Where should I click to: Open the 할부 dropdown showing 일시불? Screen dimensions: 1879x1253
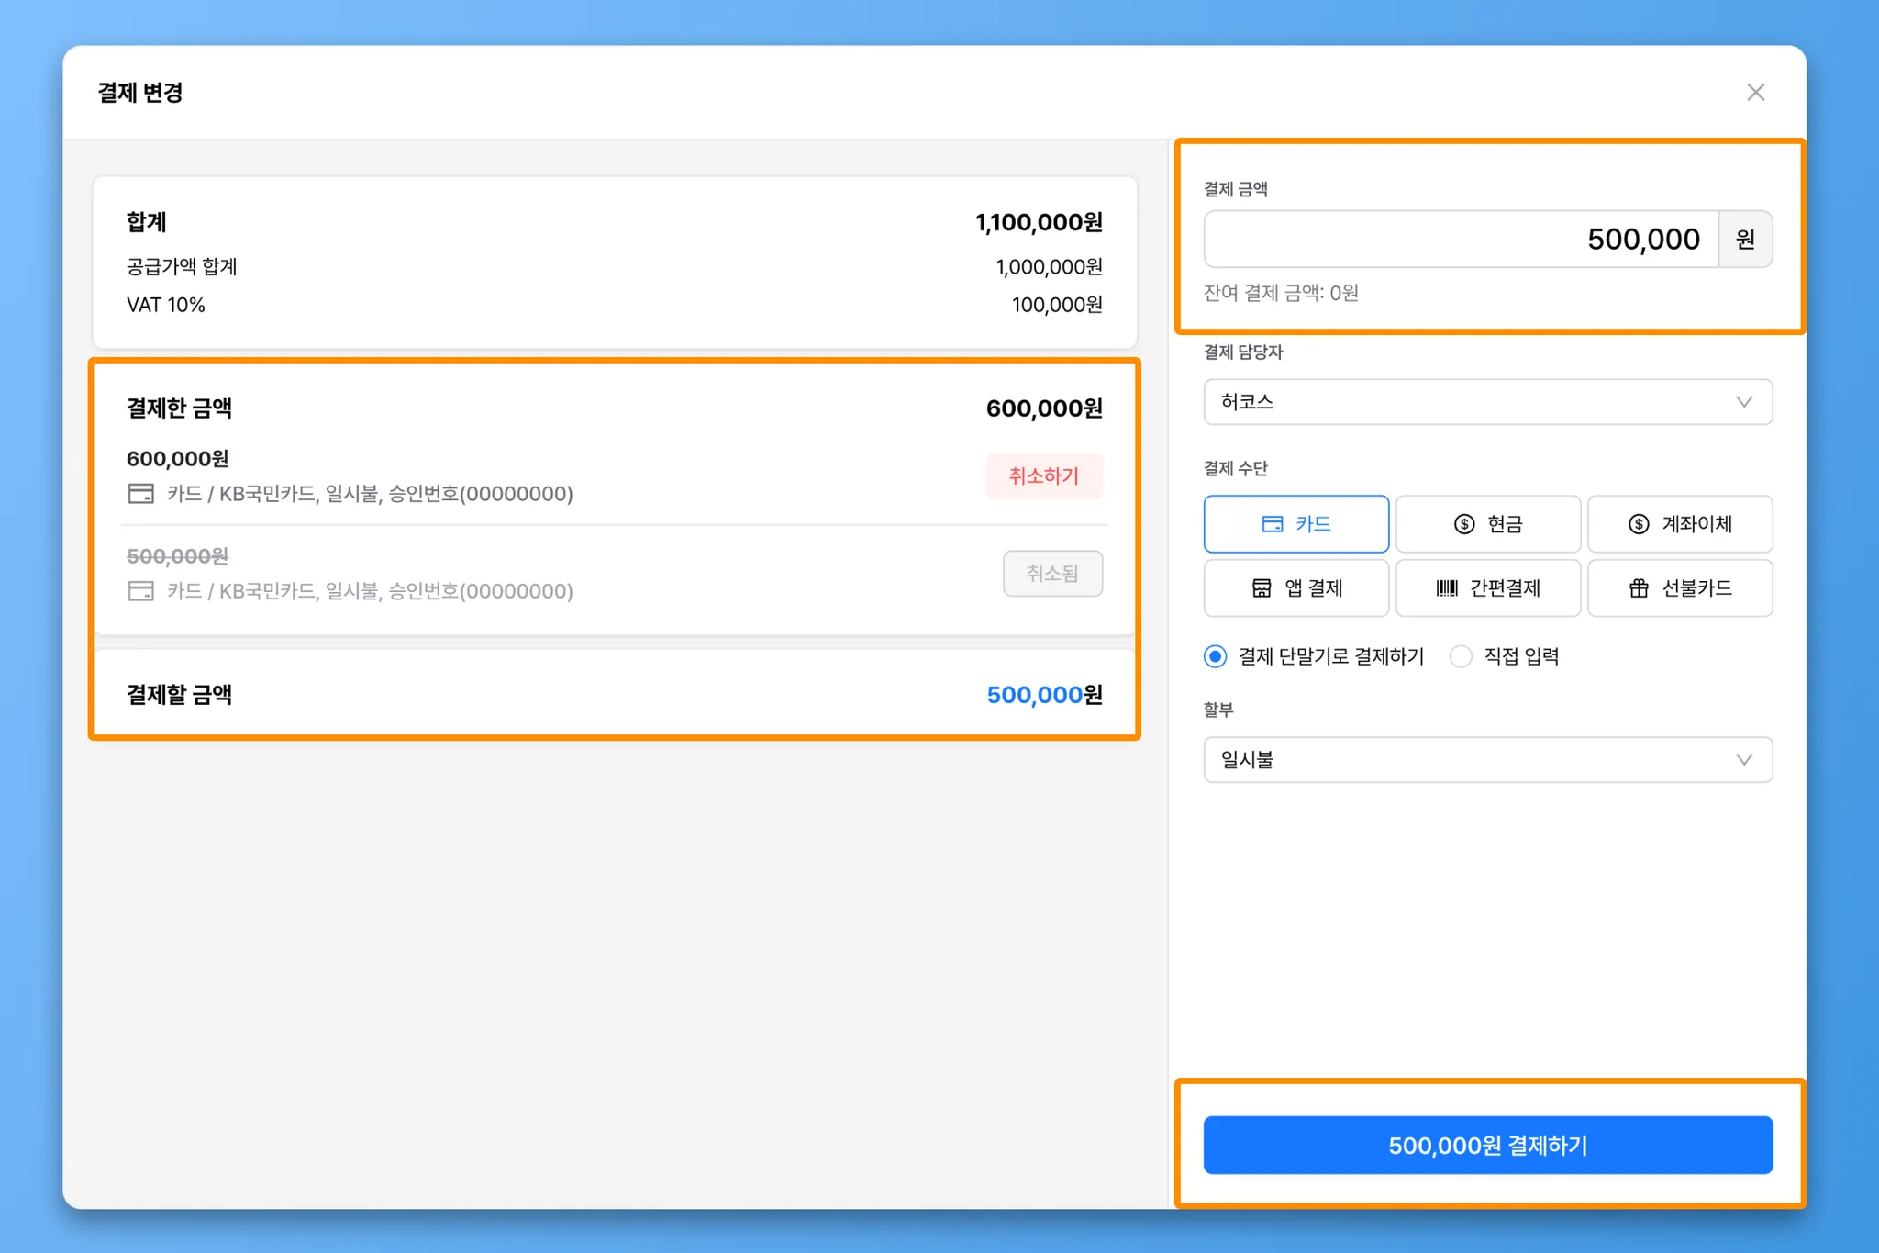coord(1468,760)
